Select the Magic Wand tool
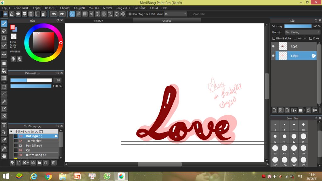The width and height of the screenshot is (322, 181). click(4, 101)
